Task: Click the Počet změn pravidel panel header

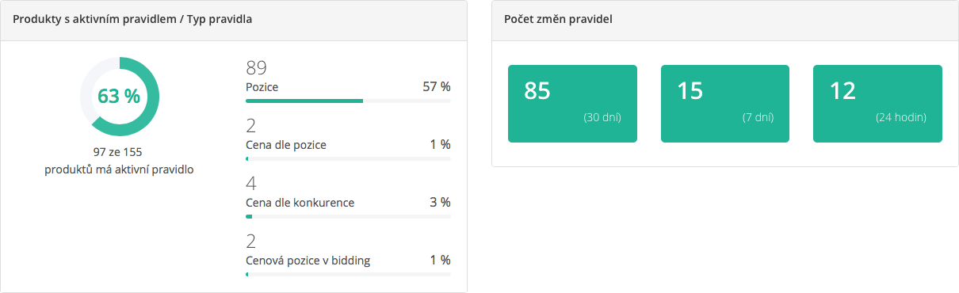Action: [725, 21]
